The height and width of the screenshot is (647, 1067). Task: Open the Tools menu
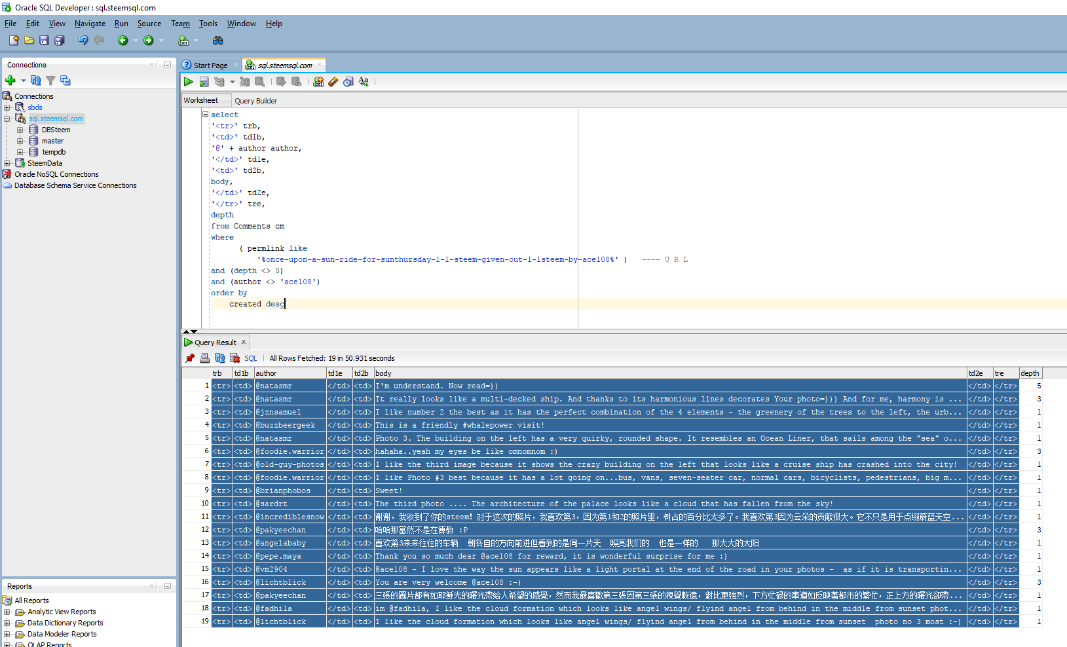208,24
